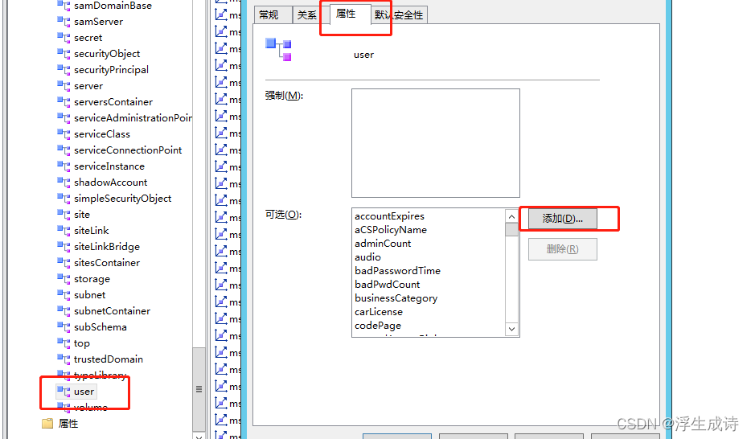Select the 属性 folder label in tree

(x=68, y=424)
